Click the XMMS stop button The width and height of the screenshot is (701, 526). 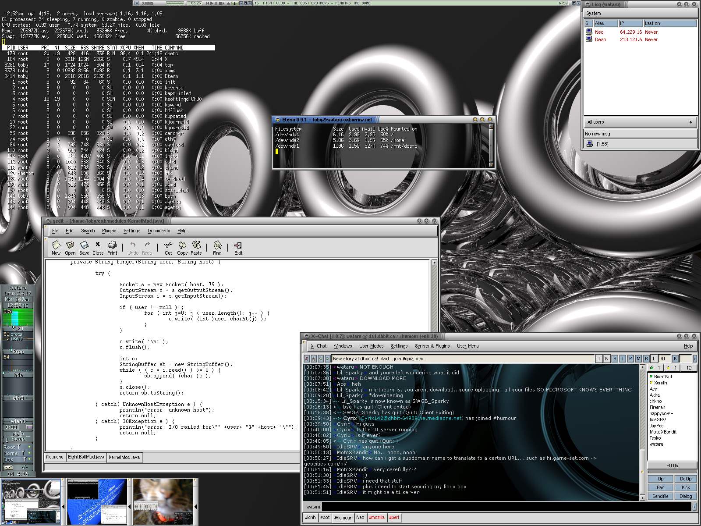click(x=220, y=3)
